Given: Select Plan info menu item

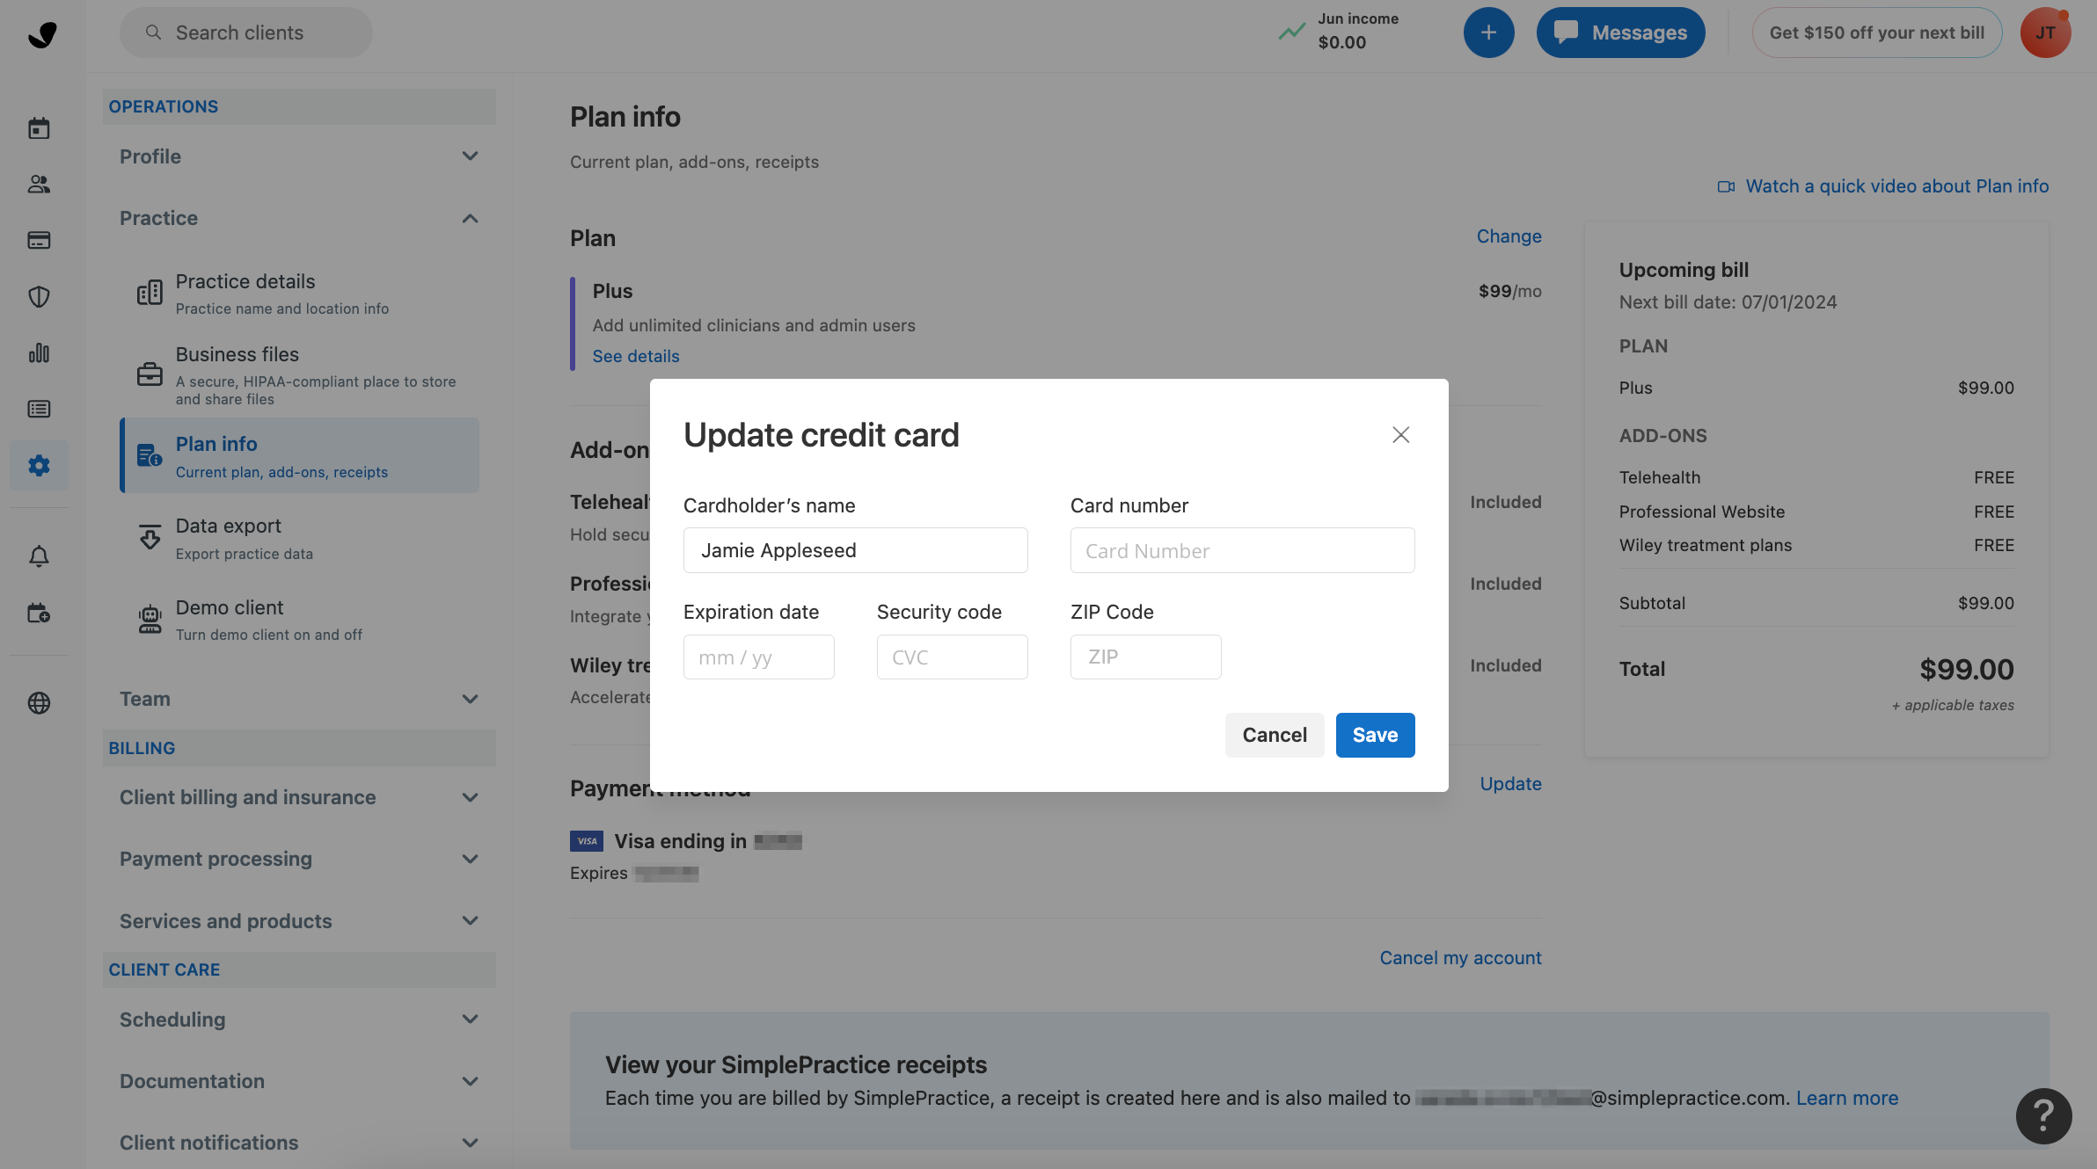Looking at the screenshot, I should point(299,455).
